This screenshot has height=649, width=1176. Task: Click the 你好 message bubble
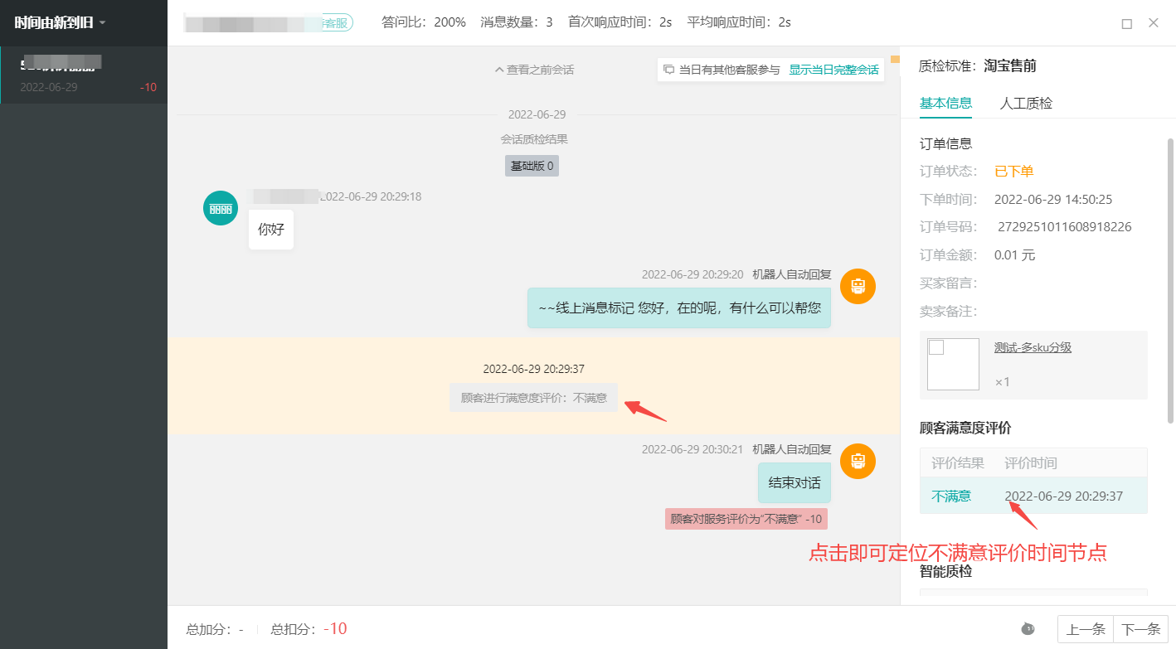[271, 230]
